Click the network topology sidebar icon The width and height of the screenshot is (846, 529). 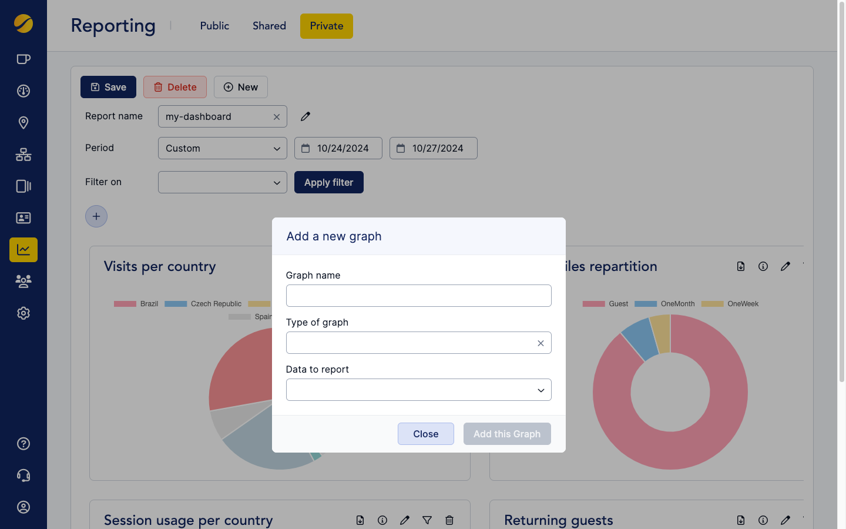[x=23, y=155]
